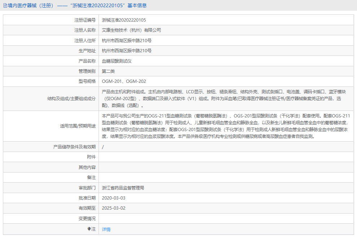
Task: Click the document icon before the page title
Action: pyautogui.click(x=5, y=5)
